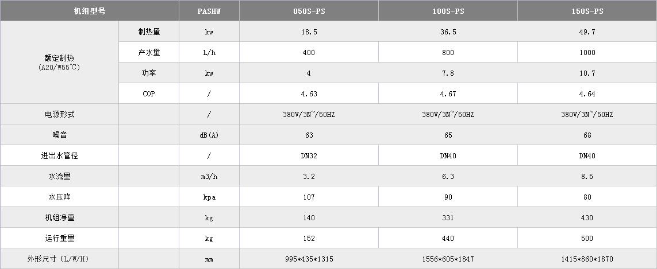The height and width of the screenshot is (269, 657).
Task: Select the 331 net weight value
Action: pyautogui.click(x=448, y=217)
